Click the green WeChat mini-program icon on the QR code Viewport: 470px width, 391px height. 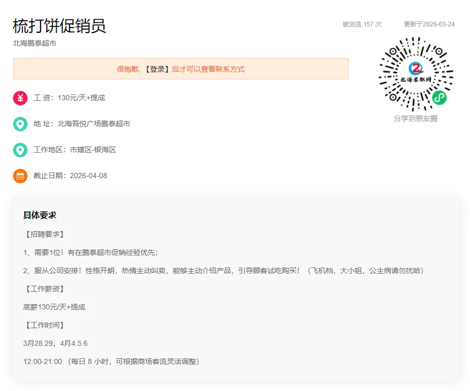pyautogui.click(x=440, y=98)
